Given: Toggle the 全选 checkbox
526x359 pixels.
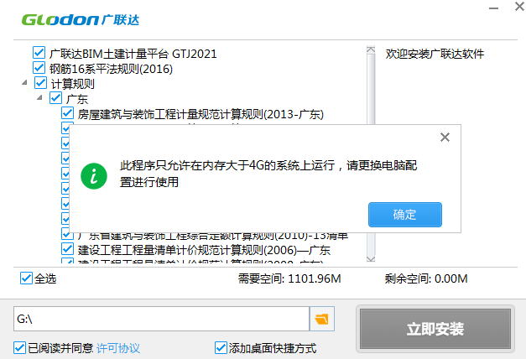Looking at the screenshot, I should coord(26,278).
